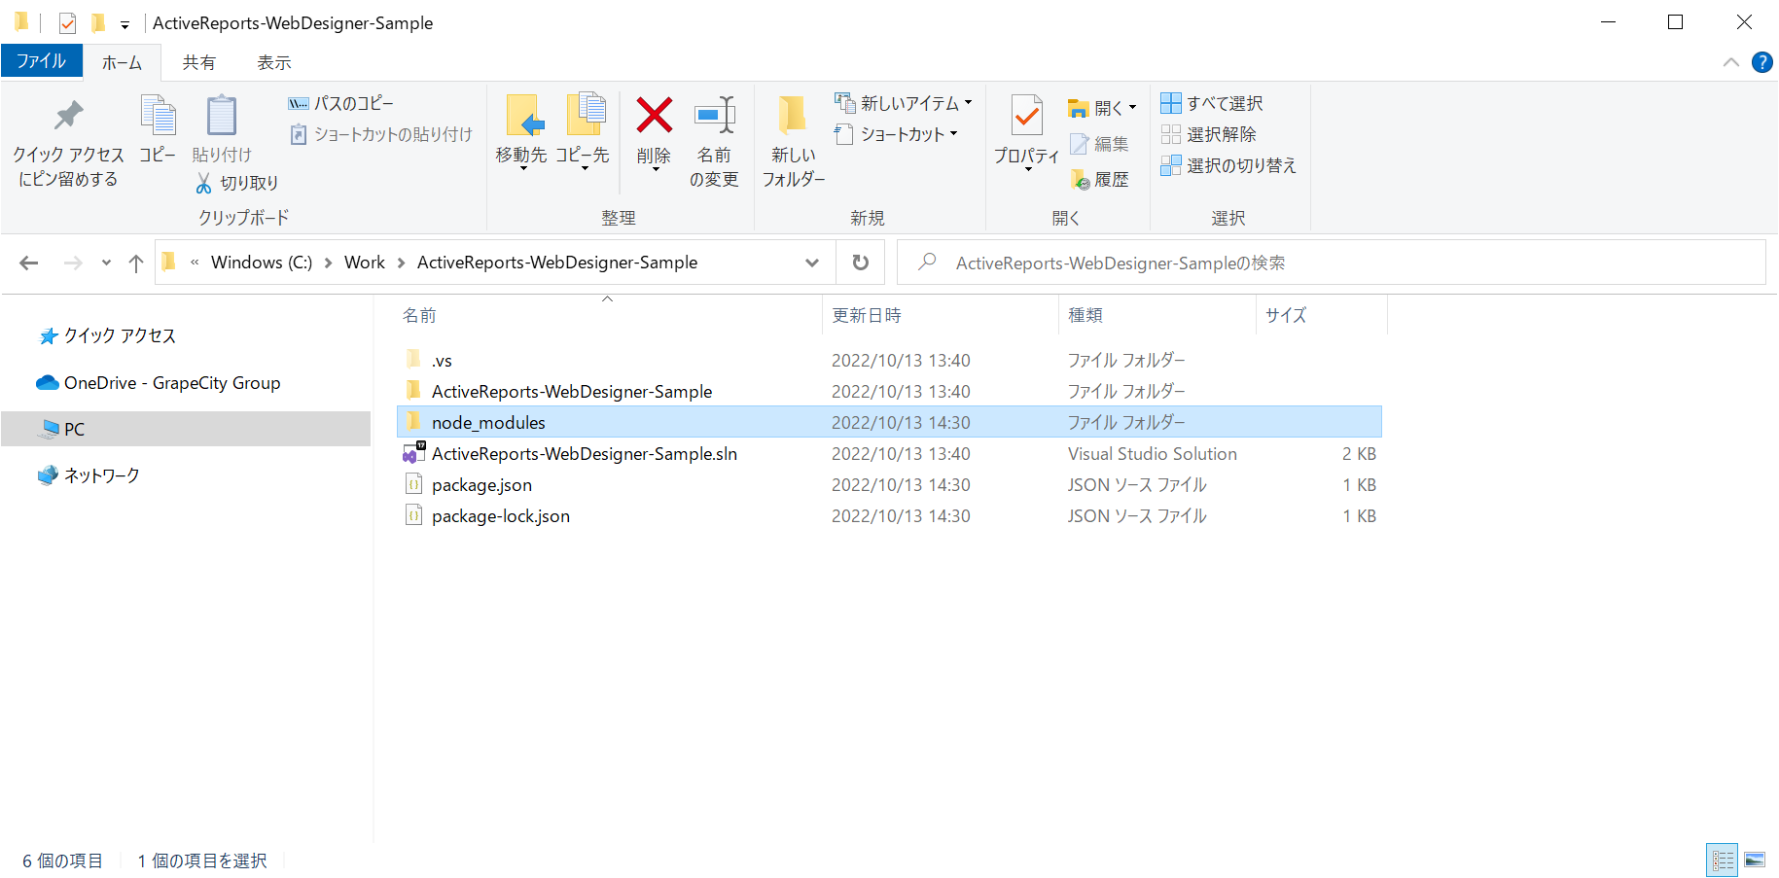The width and height of the screenshot is (1779, 878).
Task: Expand the Delete (削除) dropdown arrow
Action: pyautogui.click(x=655, y=170)
